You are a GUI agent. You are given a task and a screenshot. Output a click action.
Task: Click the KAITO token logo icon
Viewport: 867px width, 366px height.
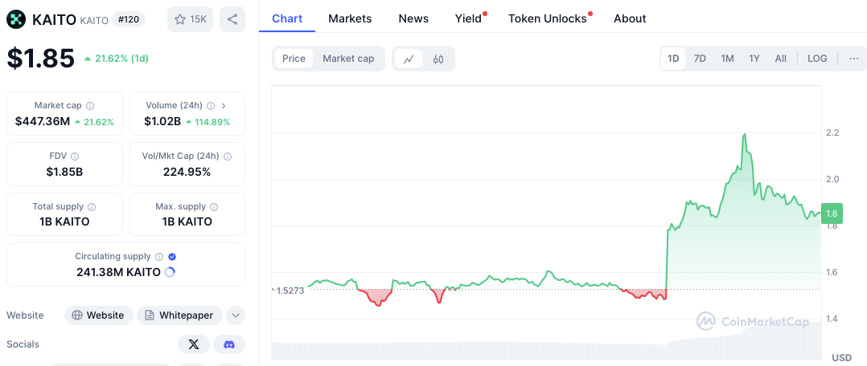(x=16, y=19)
